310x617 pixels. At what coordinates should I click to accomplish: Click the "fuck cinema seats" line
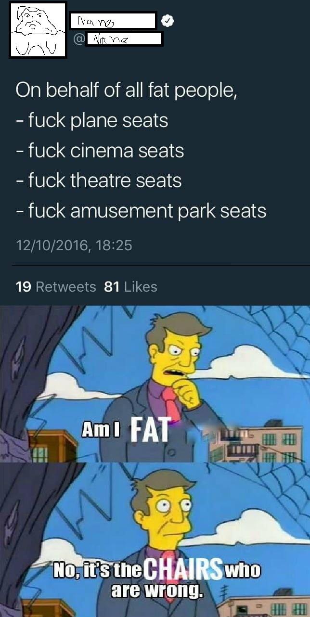[100, 151]
